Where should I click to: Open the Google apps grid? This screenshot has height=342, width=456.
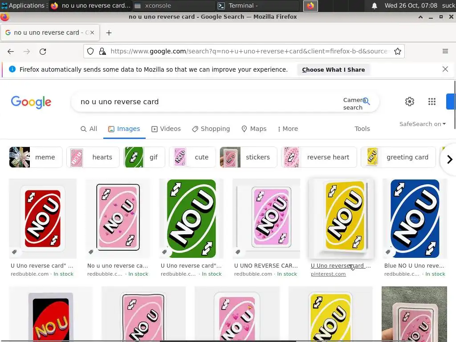click(432, 102)
